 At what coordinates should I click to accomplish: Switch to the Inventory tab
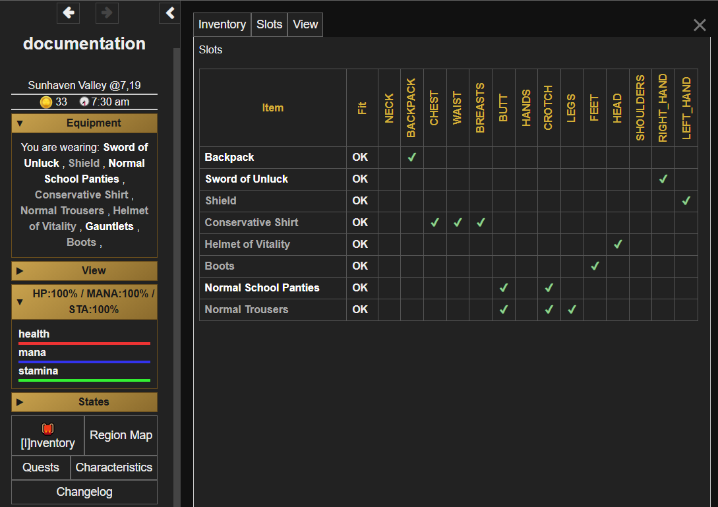click(222, 25)
